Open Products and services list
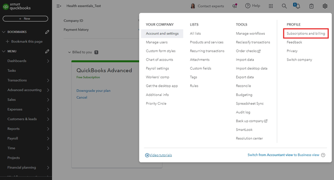 pyautogui.click(x=206, y=42)
